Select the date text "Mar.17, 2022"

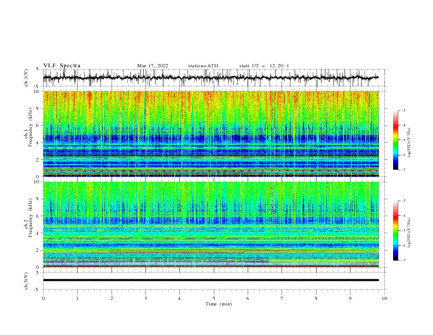pyautogui.click(x=153, y=66)
